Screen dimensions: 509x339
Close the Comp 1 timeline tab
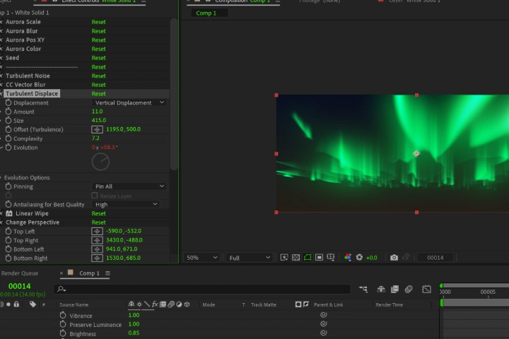[x=62, y=273]
